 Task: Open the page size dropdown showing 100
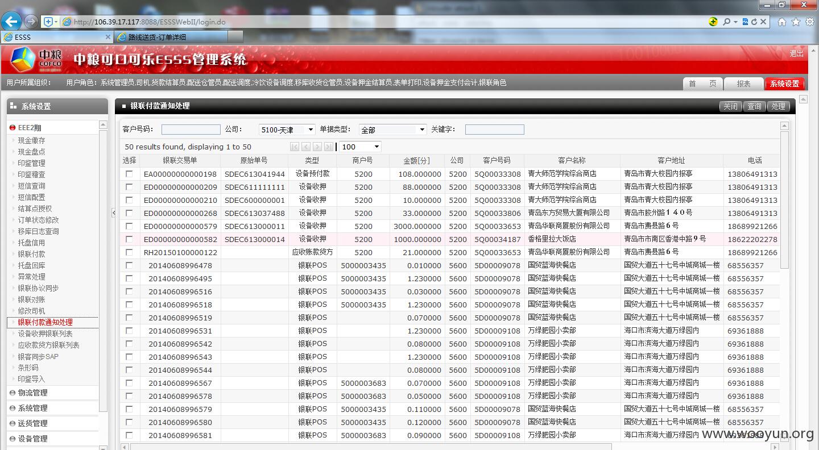tap(360, 147)
